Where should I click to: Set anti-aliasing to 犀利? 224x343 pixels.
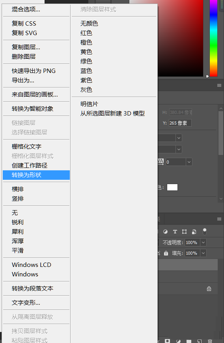tap(17, 232)
